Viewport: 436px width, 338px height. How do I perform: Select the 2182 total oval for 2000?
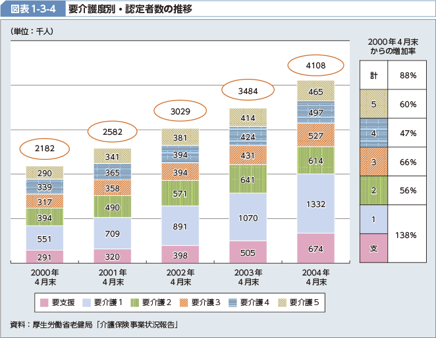pos(45,149)
